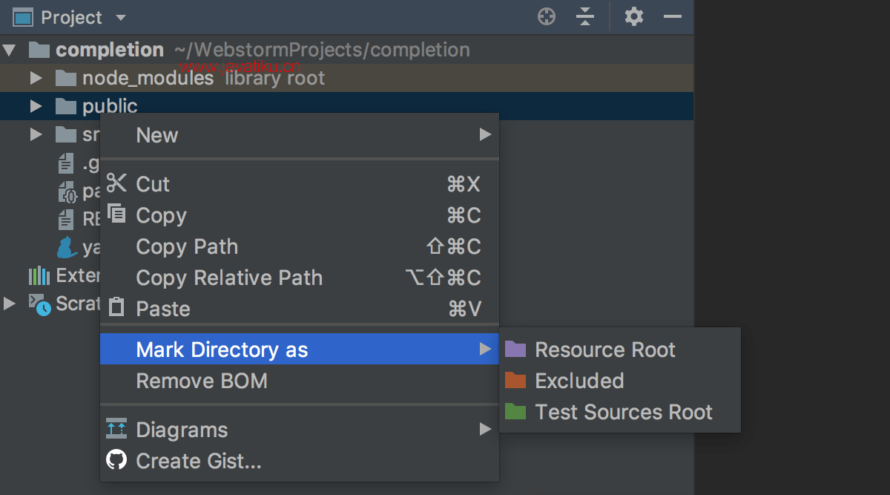This screenshot has width=890, height=495.
Task: Select the node_modules library root row
Action: [347, 78]
